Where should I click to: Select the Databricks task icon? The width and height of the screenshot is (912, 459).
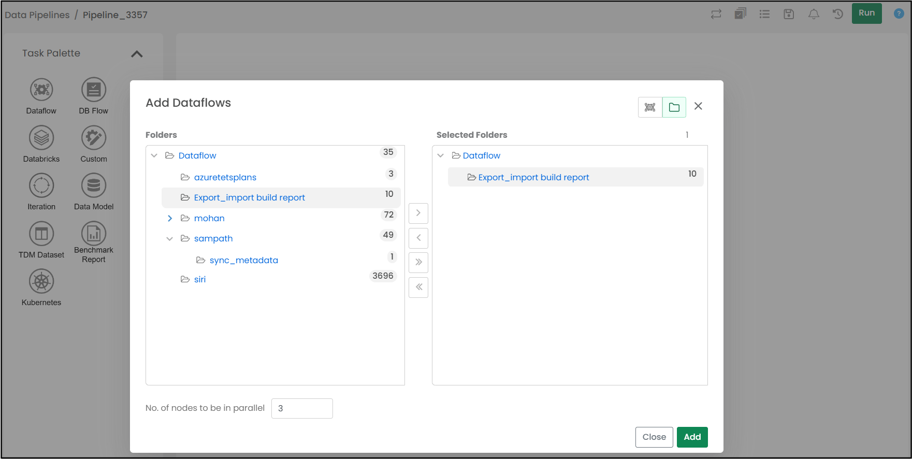(x=41, y=138)
